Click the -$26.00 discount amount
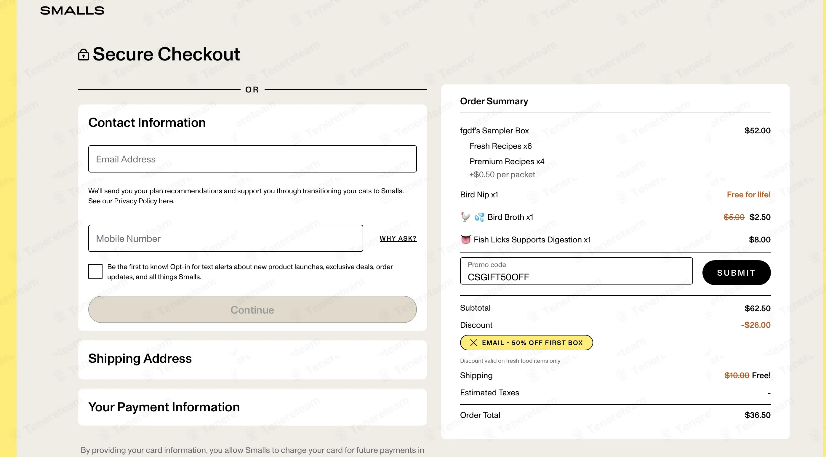The height and width of the screenshot is (457, 826). click(x=755, y=325)
